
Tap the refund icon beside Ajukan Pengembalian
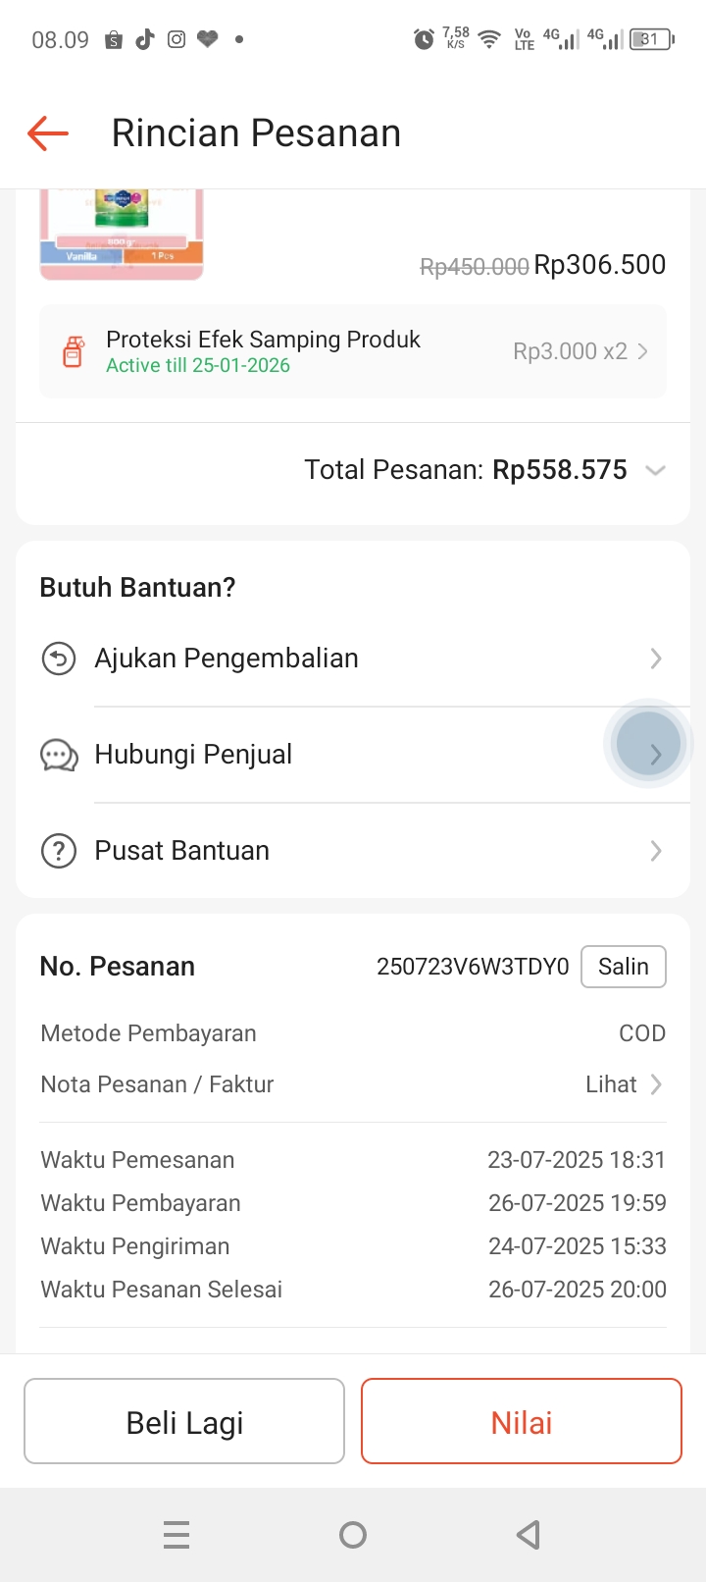pos(59,659)
